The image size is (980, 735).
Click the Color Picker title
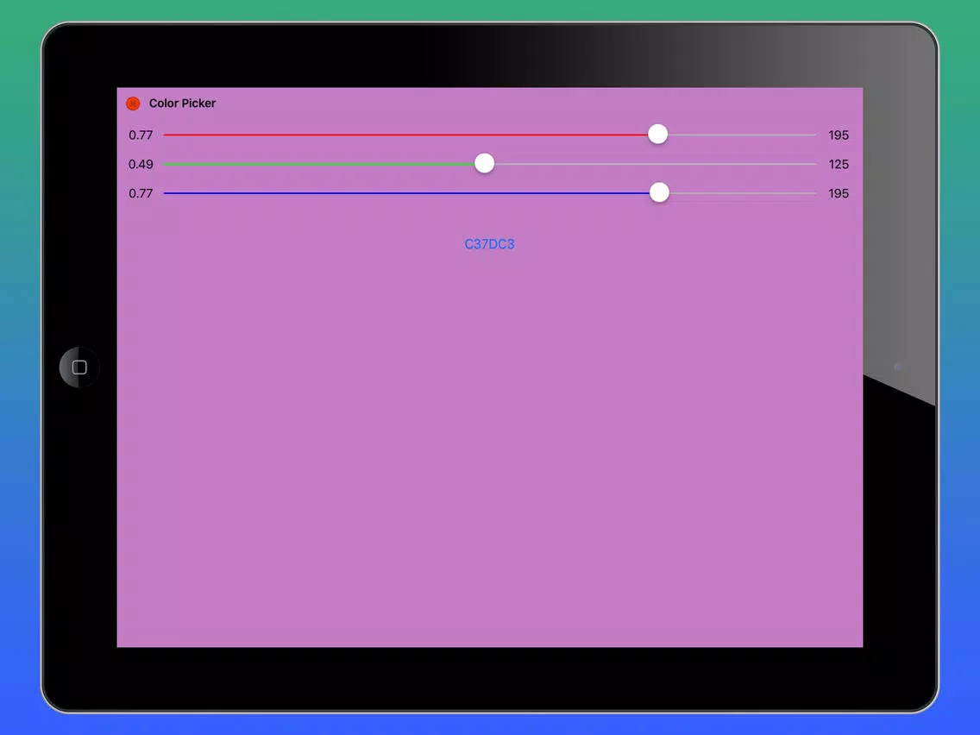[182, 104]
